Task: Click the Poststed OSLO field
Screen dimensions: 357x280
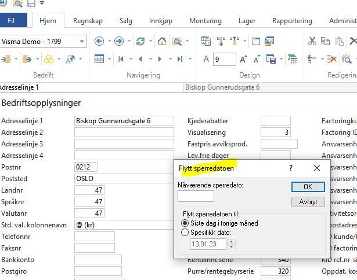Action: (124, 179)
